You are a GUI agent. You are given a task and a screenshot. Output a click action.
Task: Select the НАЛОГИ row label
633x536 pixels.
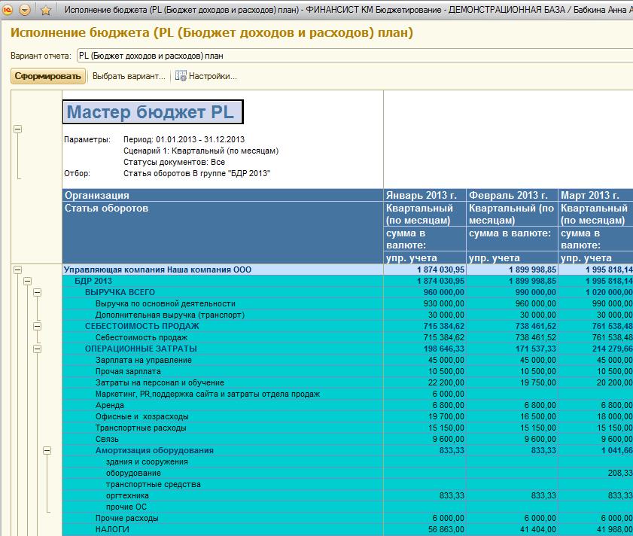(111, 529)
